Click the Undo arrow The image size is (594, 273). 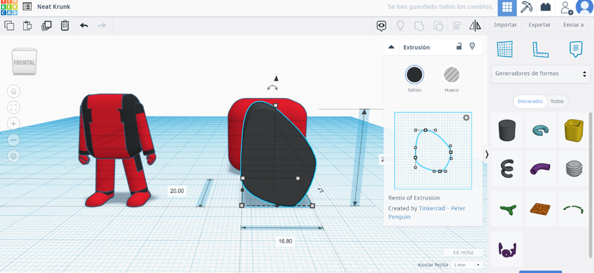pos(84,26)
